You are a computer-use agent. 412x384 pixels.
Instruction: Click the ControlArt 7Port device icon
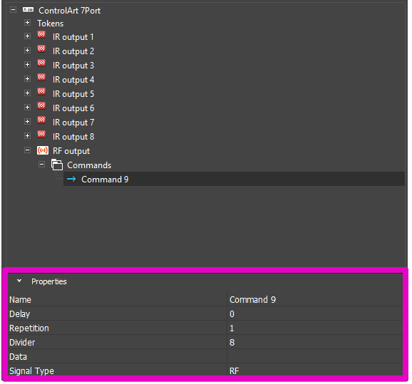click(x=28, y=10)
